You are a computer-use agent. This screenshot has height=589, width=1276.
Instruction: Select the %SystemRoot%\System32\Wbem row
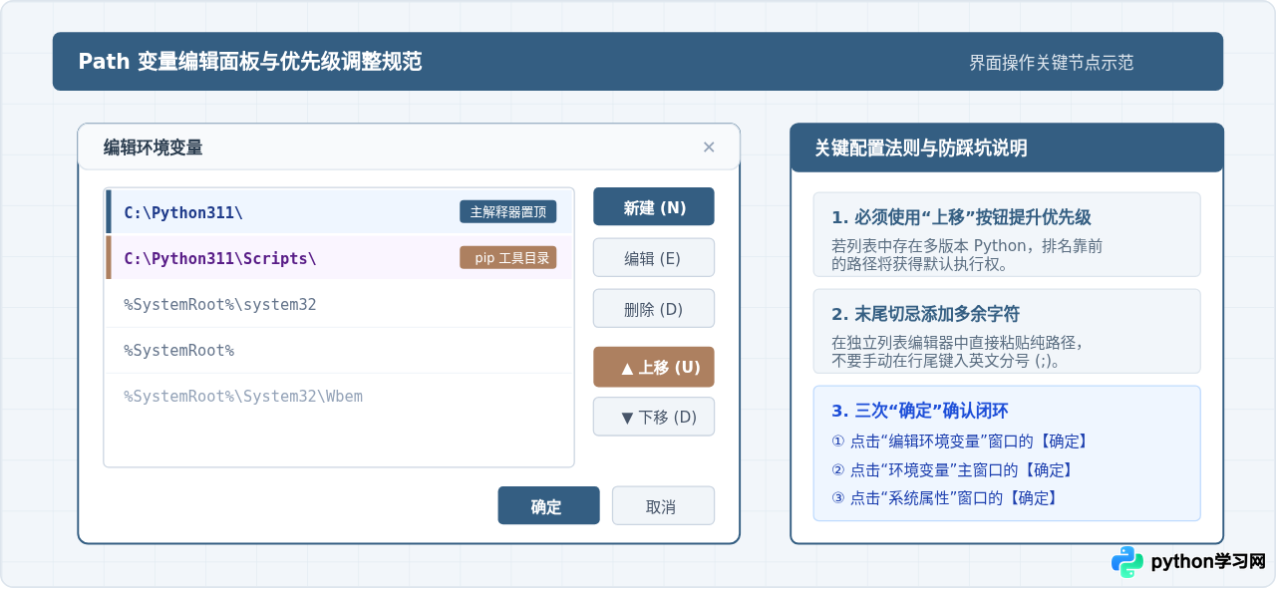point(339,396)
